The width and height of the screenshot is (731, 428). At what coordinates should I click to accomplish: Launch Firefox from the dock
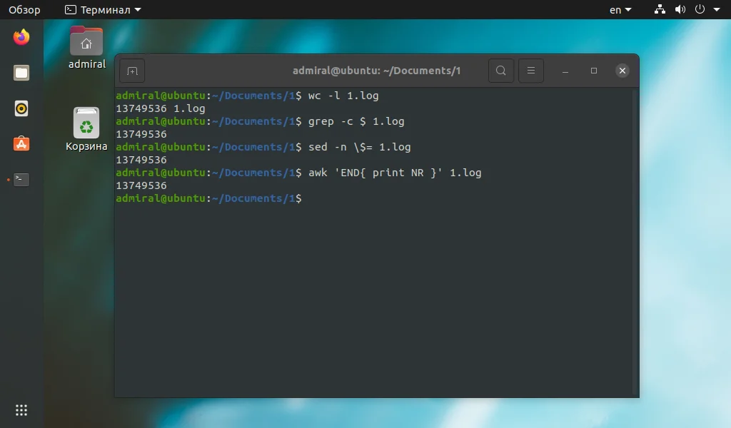pos(21,38)
